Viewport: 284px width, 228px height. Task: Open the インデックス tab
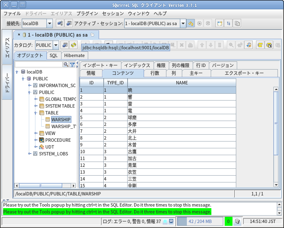(137, 65)
